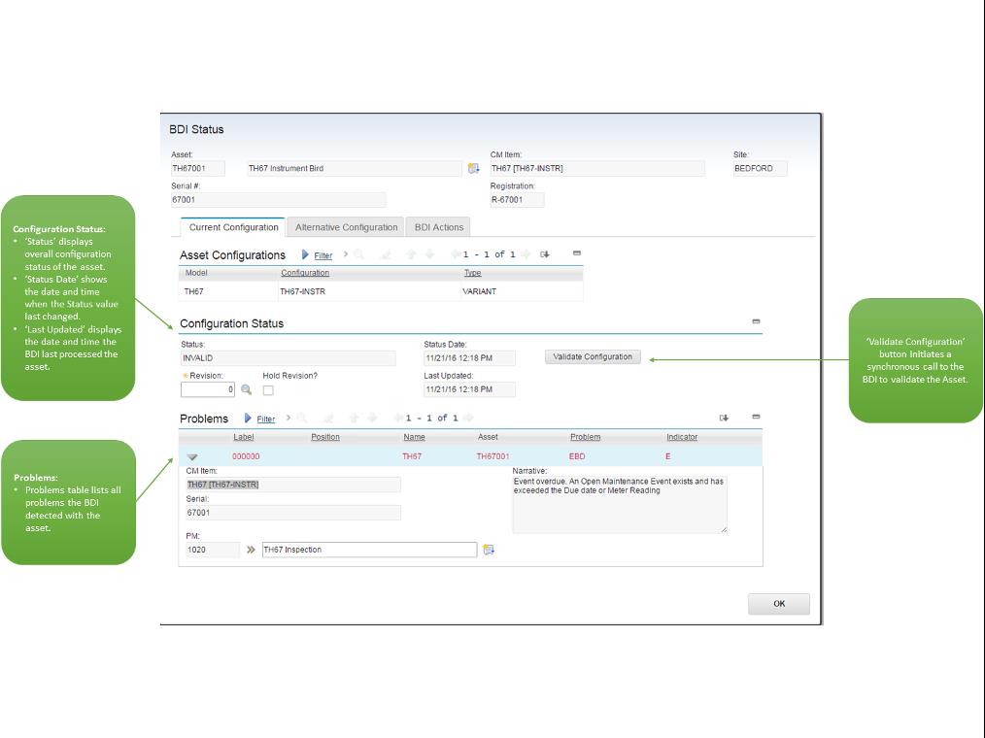
Task: Minimize the Problems section
Action: click(756, 417)
